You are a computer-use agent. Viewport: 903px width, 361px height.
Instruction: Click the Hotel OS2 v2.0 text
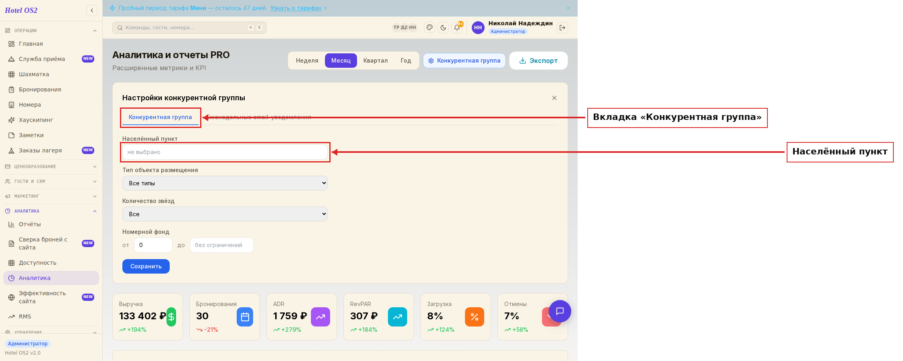tap(22, 353)
